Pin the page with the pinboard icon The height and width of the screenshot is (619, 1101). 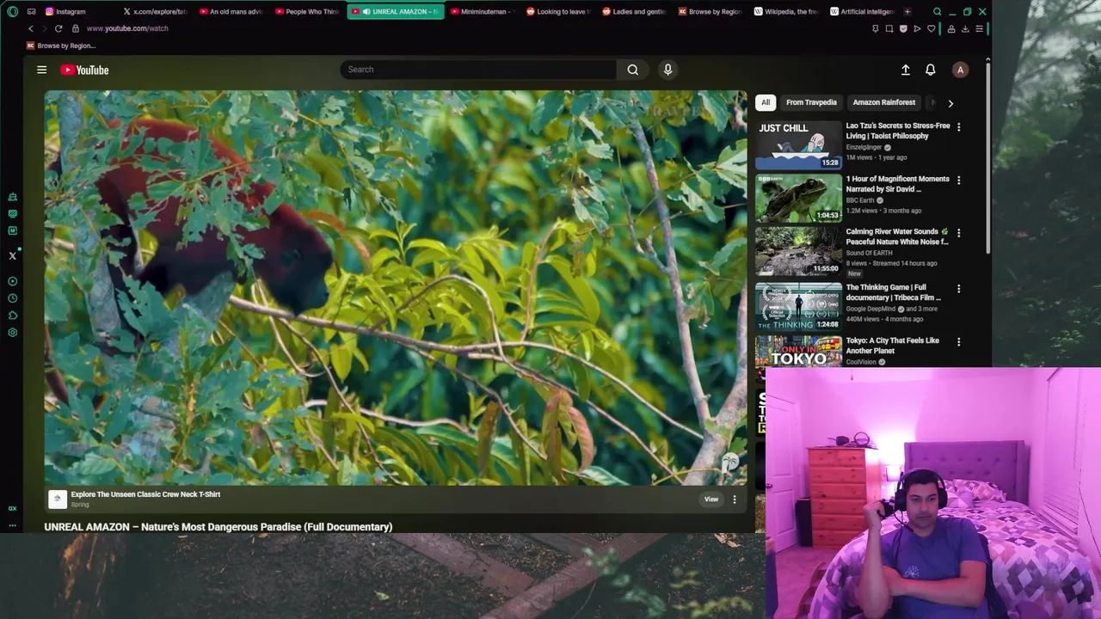[x=876, y=28]
